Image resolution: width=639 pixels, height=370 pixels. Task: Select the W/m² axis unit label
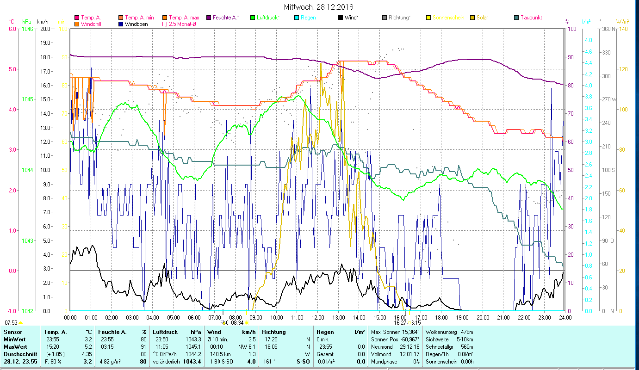(622, 21)
